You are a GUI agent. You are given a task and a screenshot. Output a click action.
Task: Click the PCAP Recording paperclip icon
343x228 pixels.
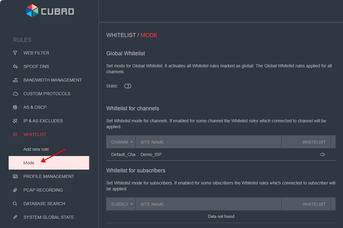[x=15, y=190]
